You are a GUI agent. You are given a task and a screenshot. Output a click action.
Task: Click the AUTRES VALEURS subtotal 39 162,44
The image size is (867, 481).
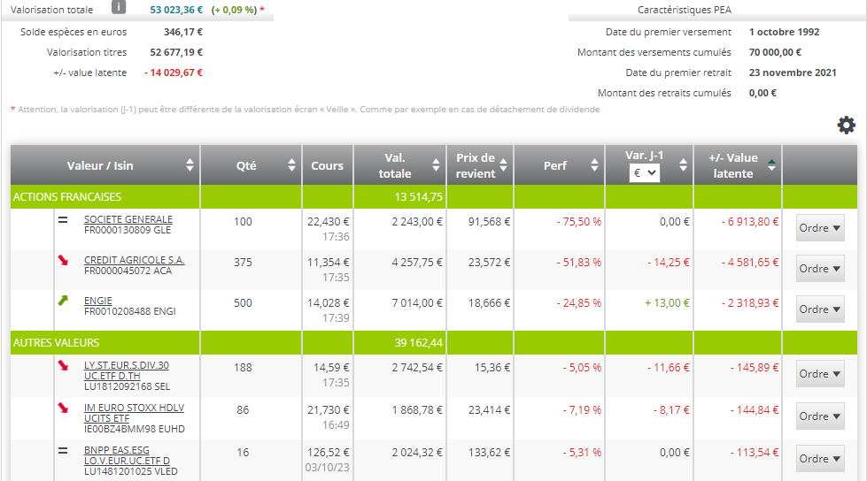pyautogui.click(x=419, y=343)
